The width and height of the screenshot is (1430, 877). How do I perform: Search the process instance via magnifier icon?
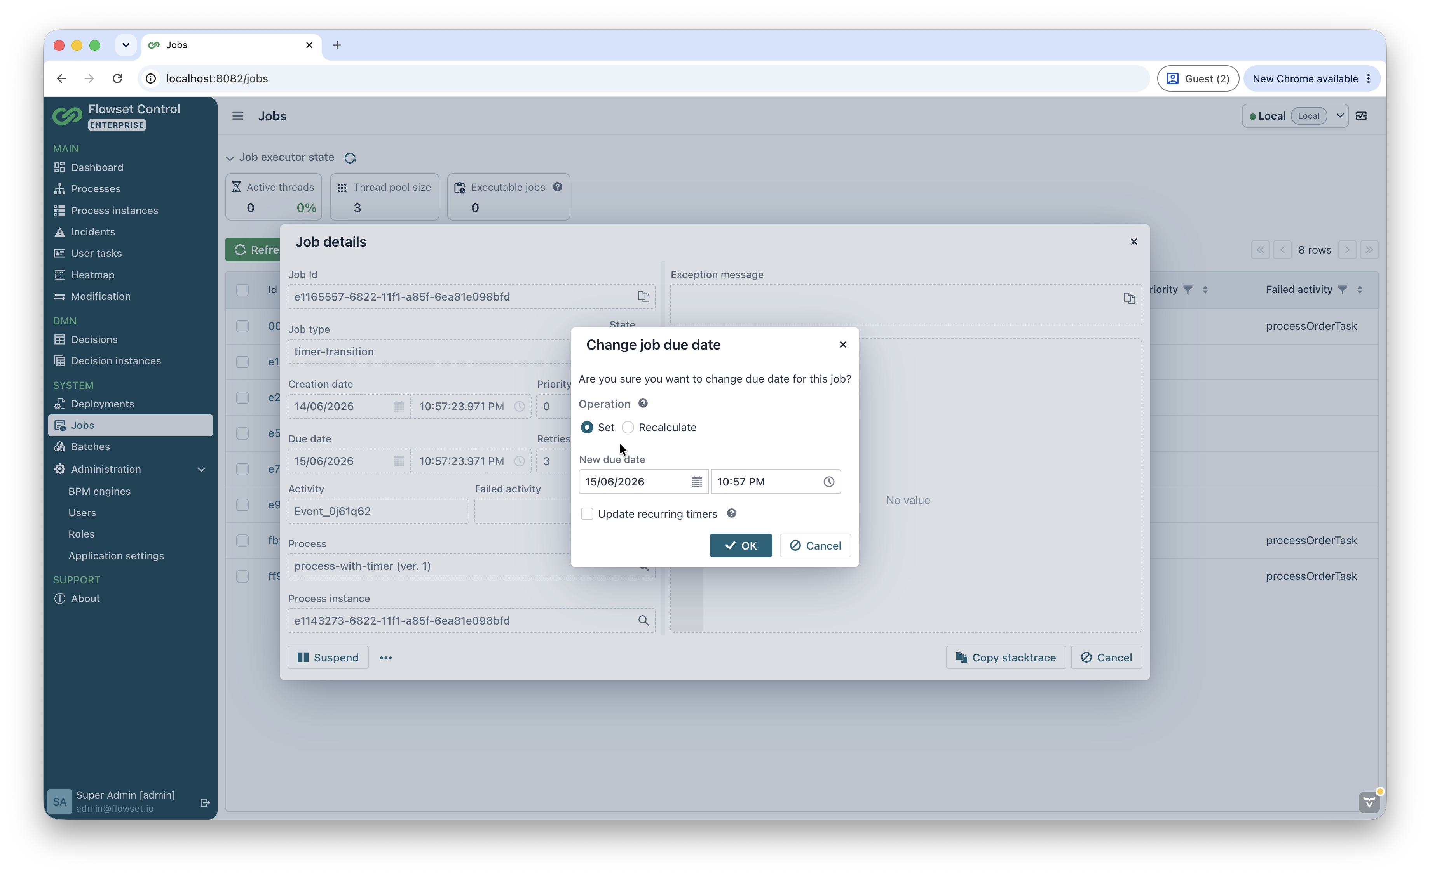pyautogui.click(x=643, y=621)
